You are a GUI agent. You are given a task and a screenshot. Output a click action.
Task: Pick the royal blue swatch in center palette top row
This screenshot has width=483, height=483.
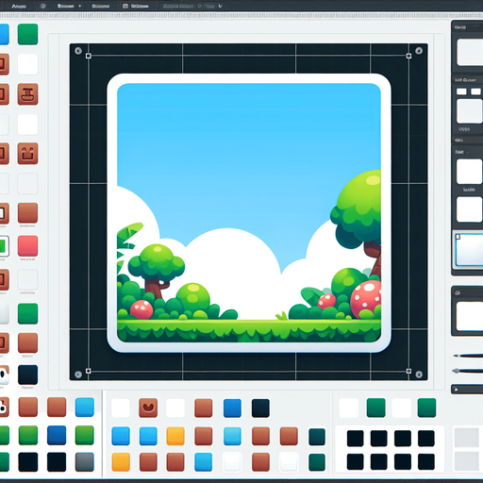[232, 408]
